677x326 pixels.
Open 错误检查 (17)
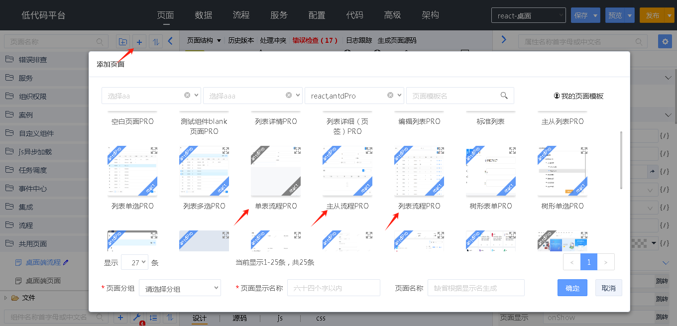pyautogui.click(x=315, y=40)
